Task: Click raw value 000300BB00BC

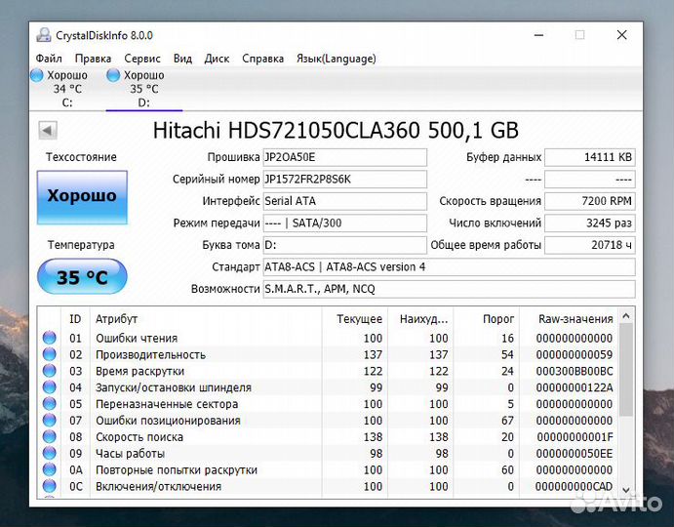Action: (x=575, y=371)
